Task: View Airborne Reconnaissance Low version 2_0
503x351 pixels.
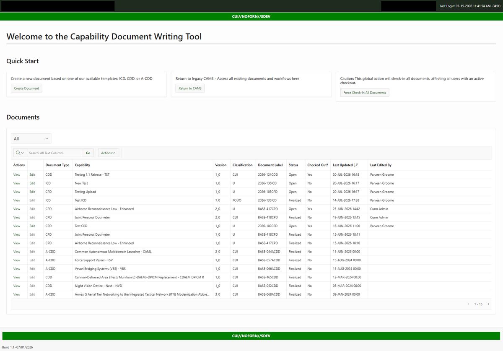Action: [x=17, y=209]
